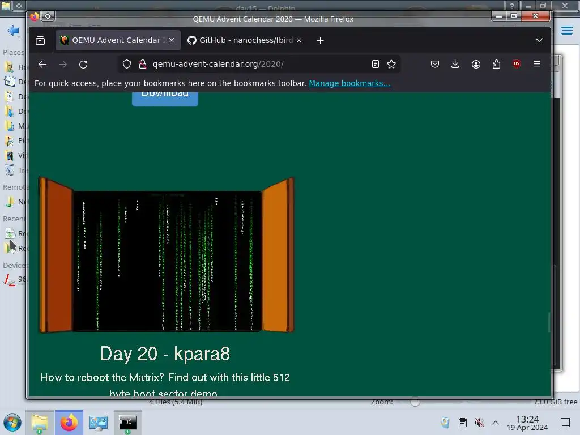580x435 pixels.
Task: Reload the current page
Action: [83, 65]
